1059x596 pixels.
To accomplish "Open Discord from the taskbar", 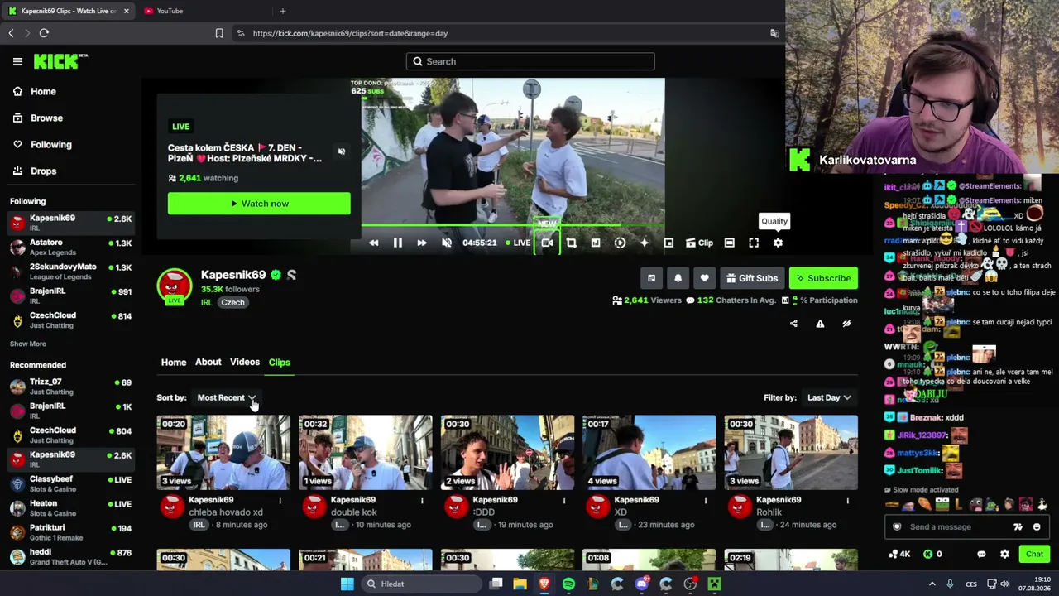I will 642,584.
